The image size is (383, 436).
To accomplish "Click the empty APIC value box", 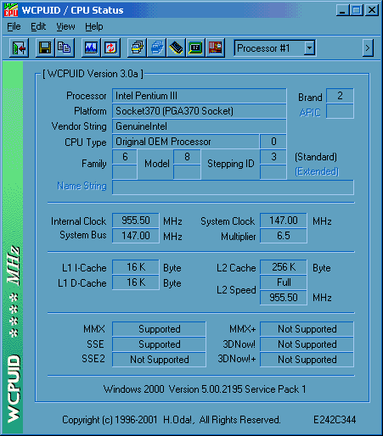I will (x=340, y=111).
